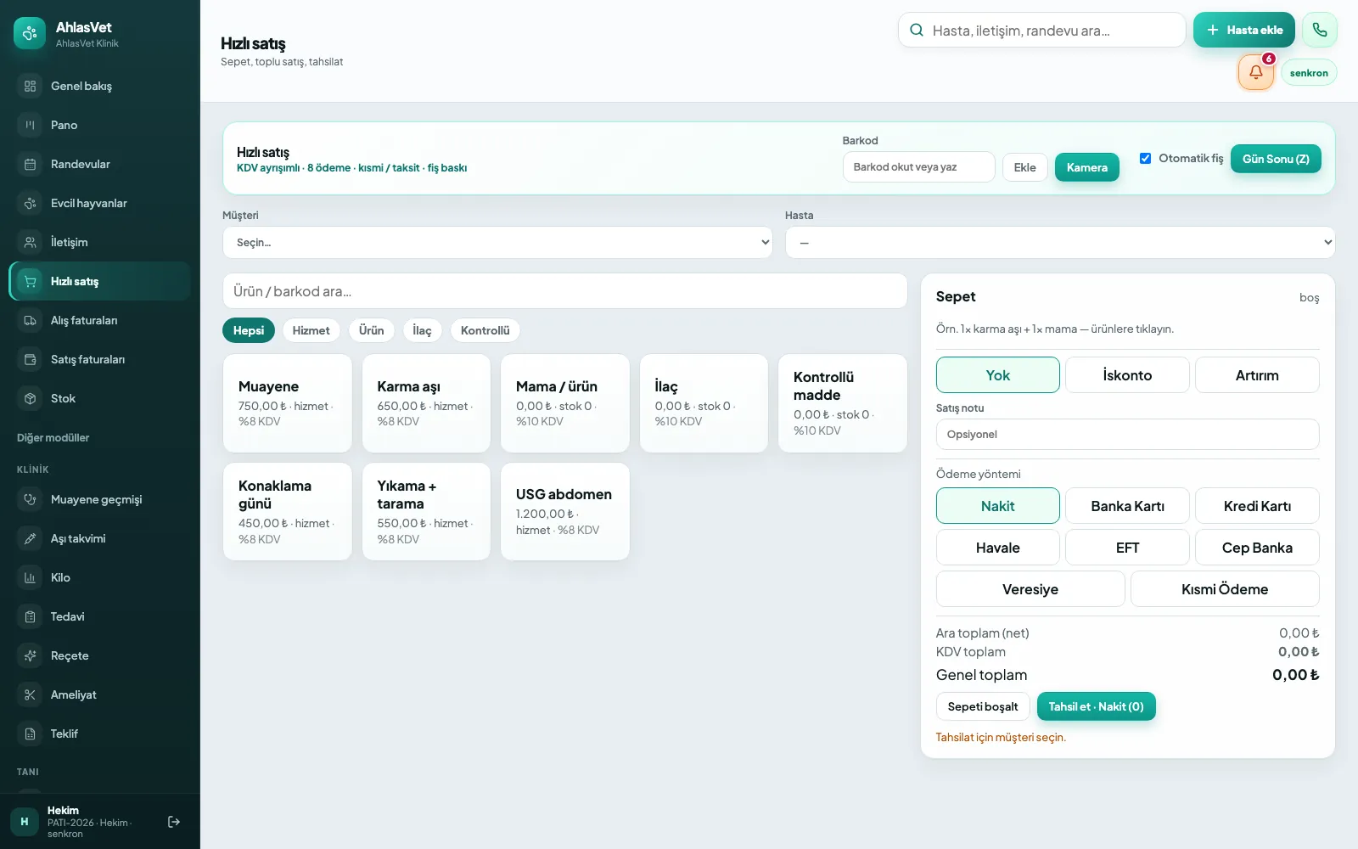The image size is (1358, 849).
Task: Go to Randevular calendar icon
Action: coord(30,164)
